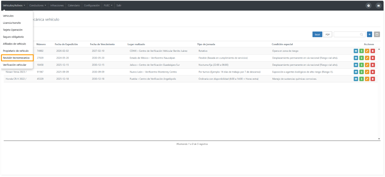Image resolution: width=385 pixels, height=177 pixels.
Task: Open attachments for record 74902
Action: [x=361, y=51]
